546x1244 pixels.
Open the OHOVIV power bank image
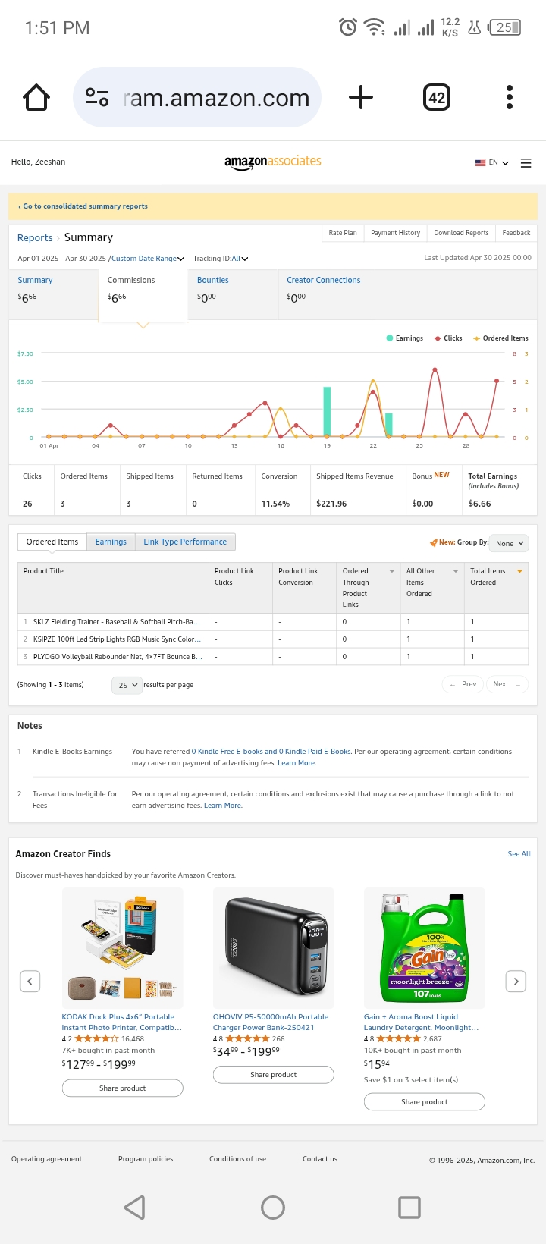pyautogui.click(x=274, y=947)
